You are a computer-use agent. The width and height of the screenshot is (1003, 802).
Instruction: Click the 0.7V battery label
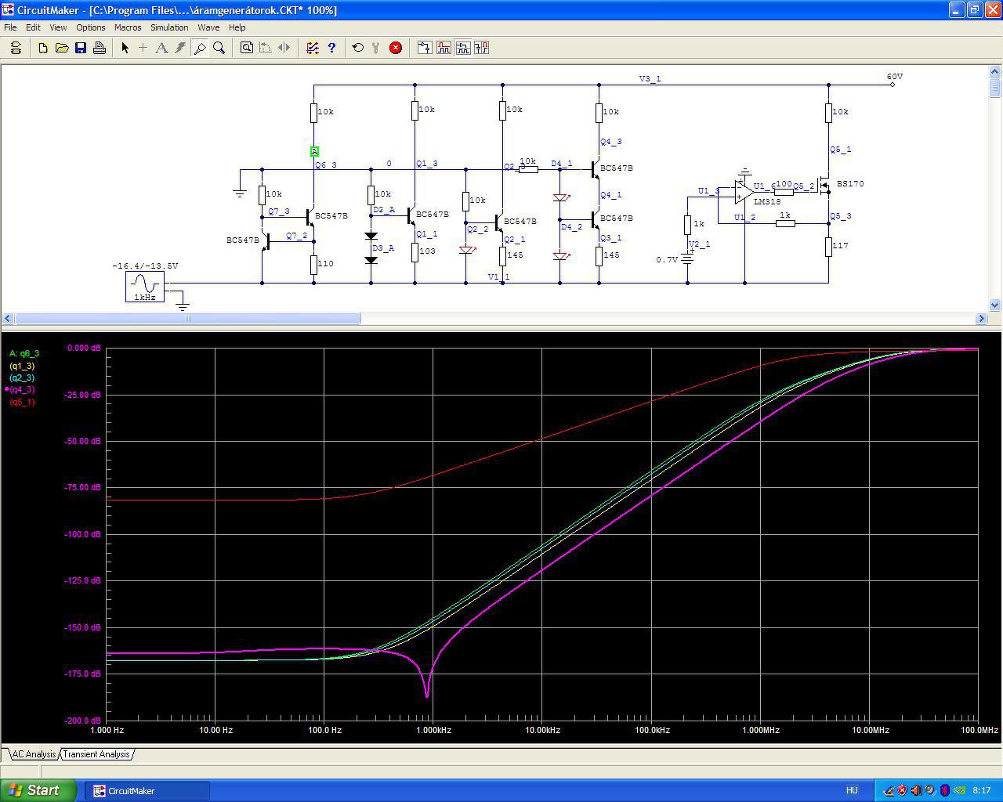tap(668, 260)
